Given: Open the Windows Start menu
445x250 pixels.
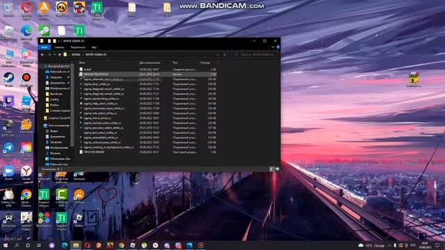Looking at the screenshot, I should click(x=6, y=245).
